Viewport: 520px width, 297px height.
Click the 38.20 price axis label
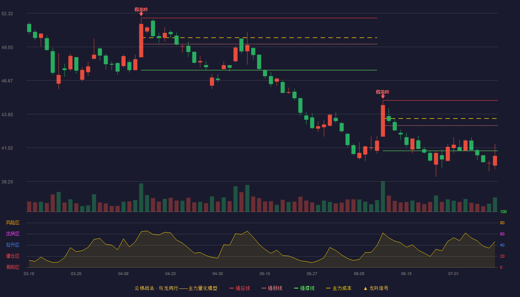click(x=7, y=182)
